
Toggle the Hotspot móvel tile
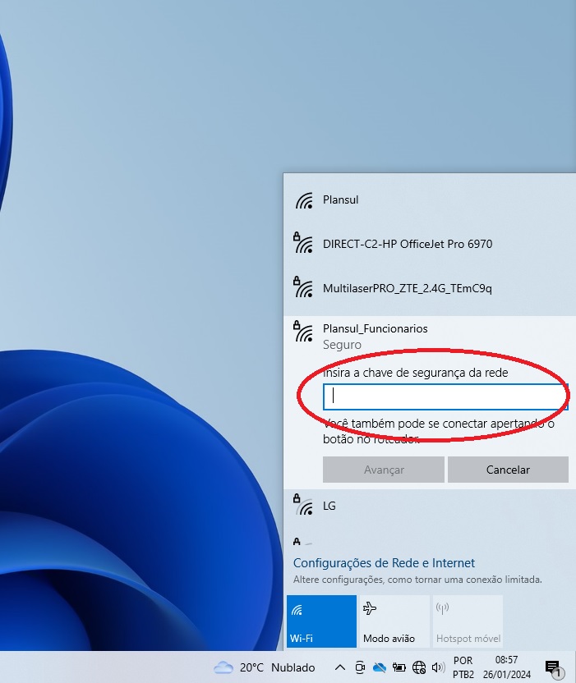tap(467, 621)
